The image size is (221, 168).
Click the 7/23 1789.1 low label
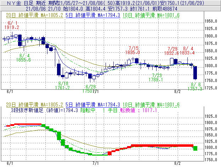coord(156,77)
